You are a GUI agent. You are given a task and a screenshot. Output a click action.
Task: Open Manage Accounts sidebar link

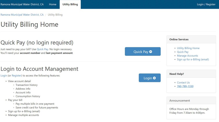(187, 56)
